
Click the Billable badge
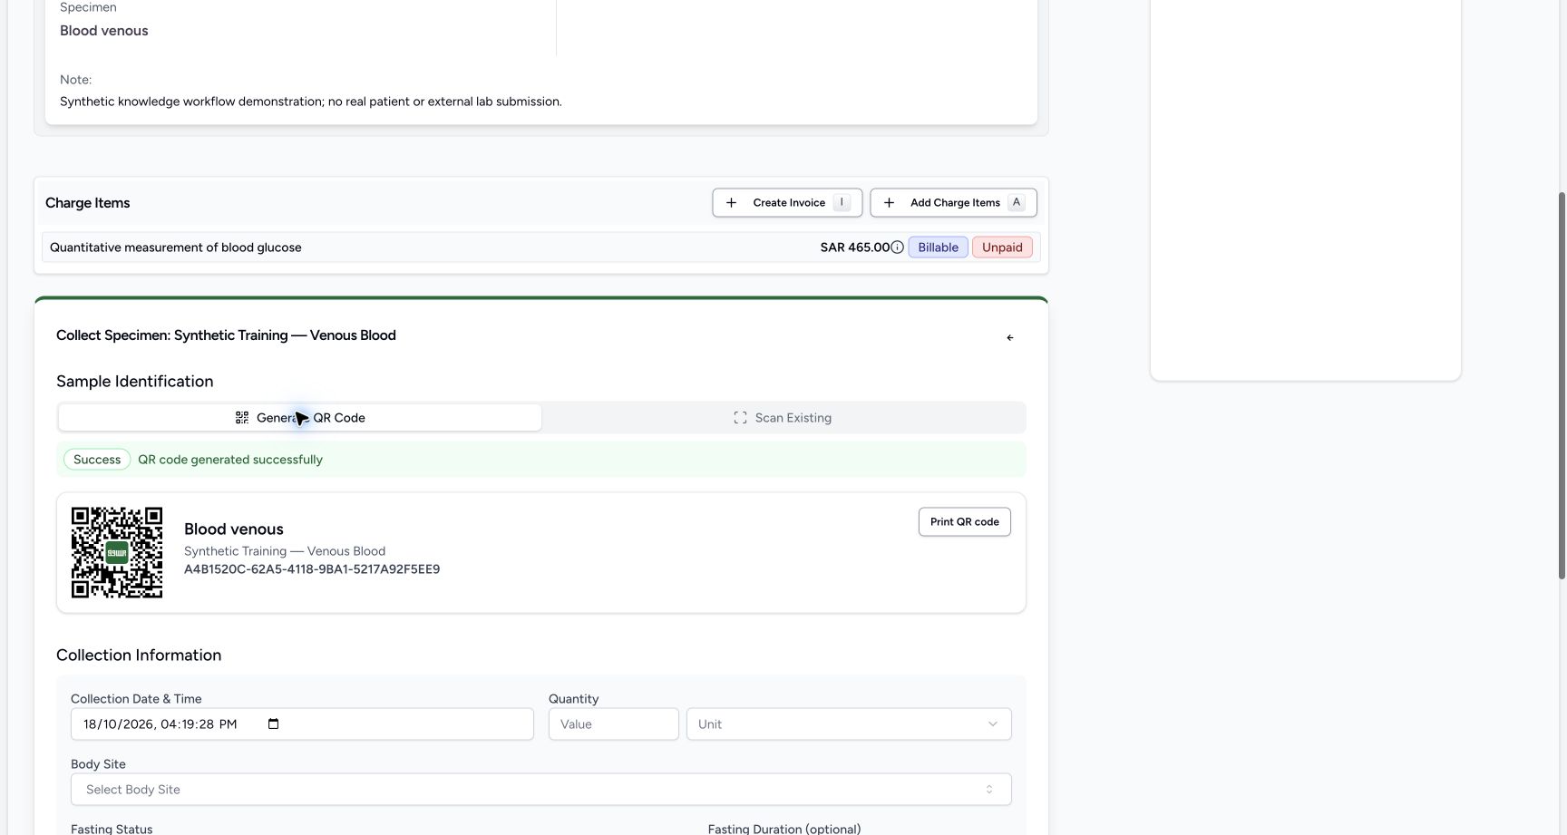938,248
